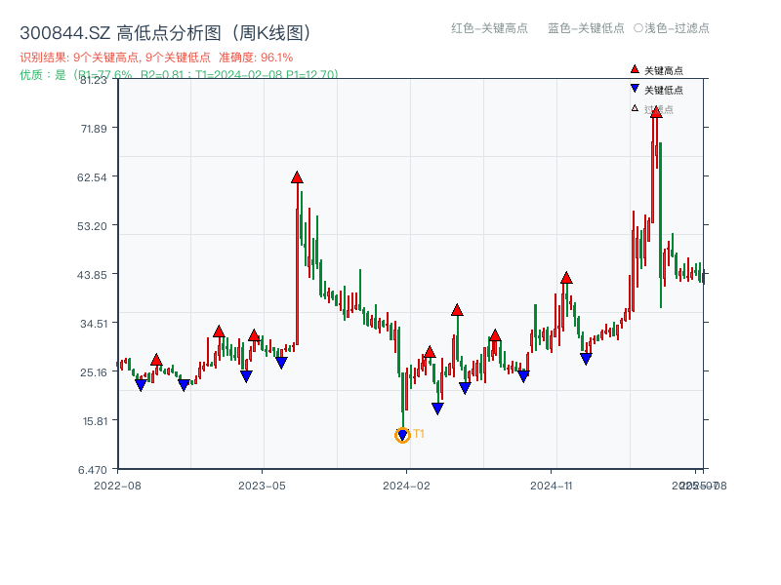Select the leftmost blue low-point marker

tap(140, 382)
